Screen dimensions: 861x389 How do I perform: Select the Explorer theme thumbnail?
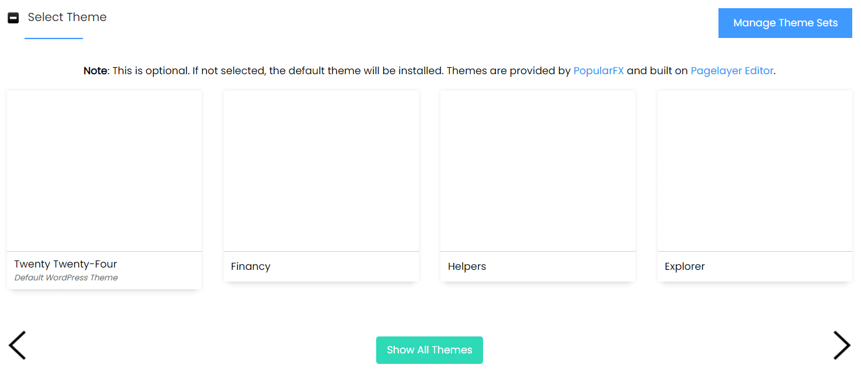(755, 171)
